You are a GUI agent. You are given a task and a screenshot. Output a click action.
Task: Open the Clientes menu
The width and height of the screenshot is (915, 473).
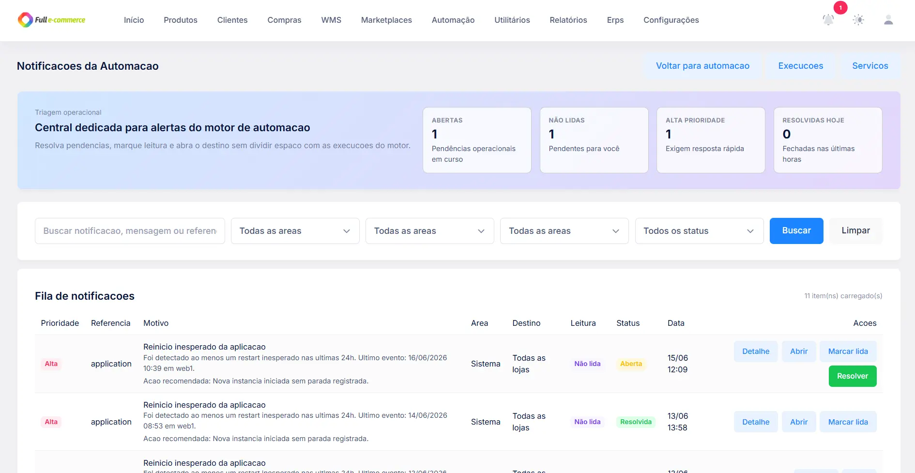[232, 20]
